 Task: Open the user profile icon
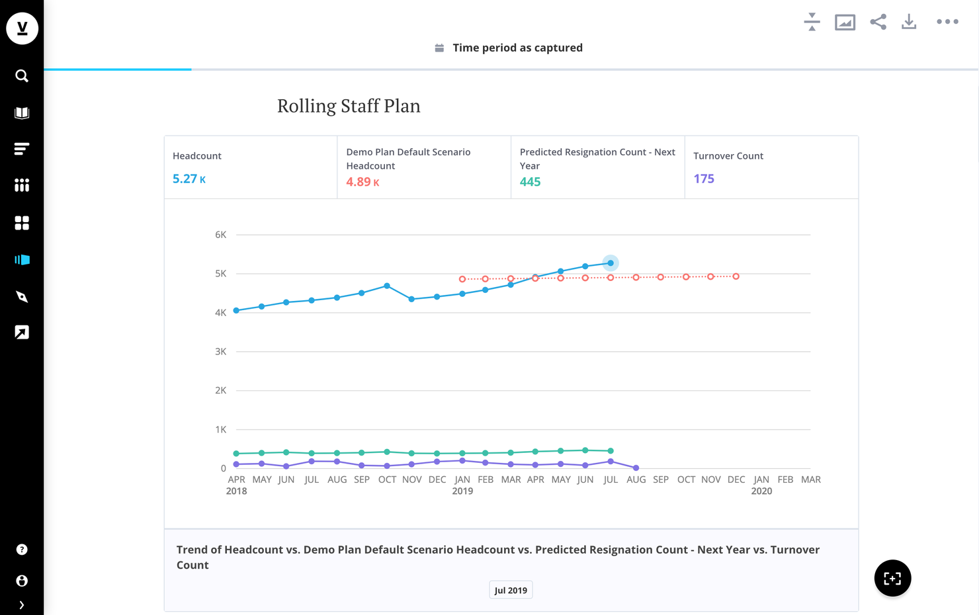(22, 581)
